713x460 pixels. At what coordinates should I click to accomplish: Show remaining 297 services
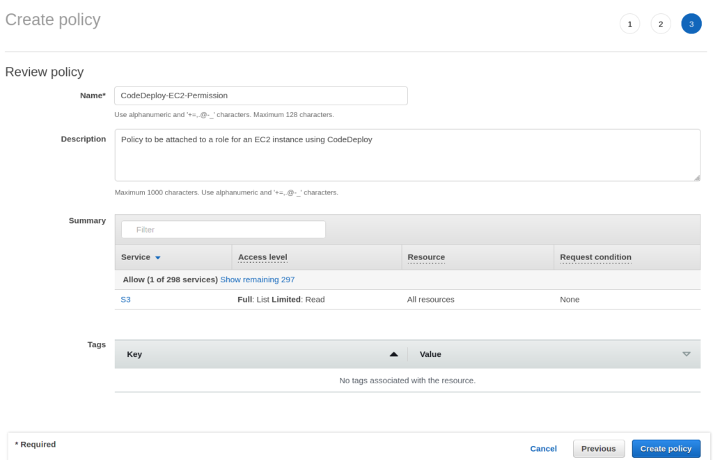(x=257, y=279)
